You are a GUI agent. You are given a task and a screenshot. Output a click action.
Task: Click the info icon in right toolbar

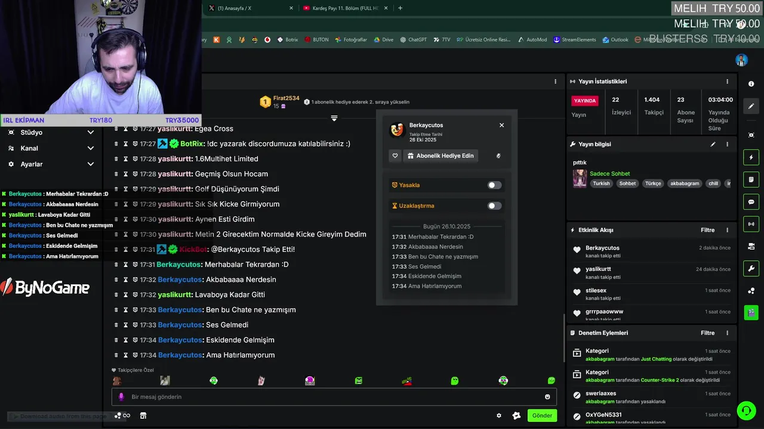751,84
